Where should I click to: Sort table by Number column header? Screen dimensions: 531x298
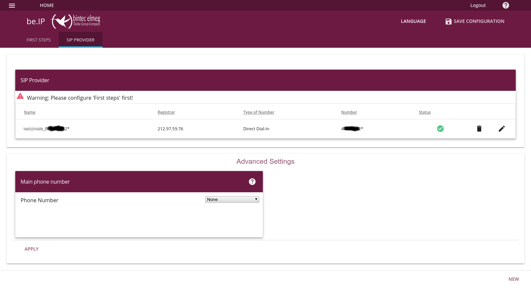coord(349,112)
